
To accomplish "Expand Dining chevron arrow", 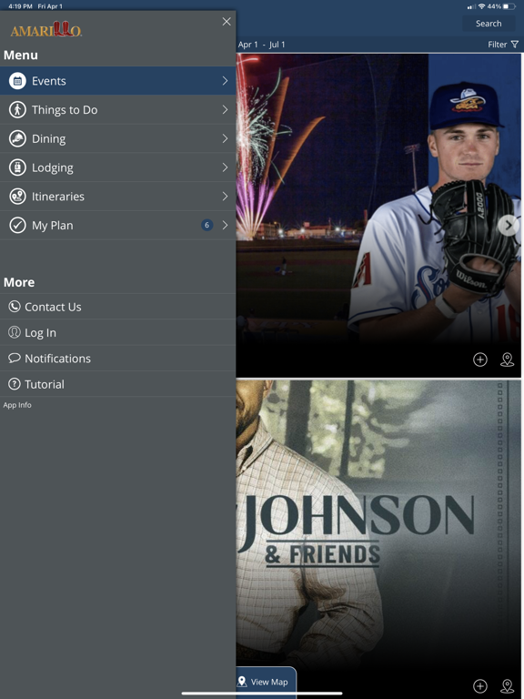I will click(x=225, y=138).
